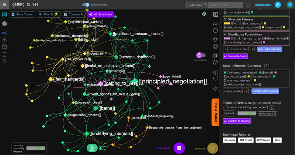
Task: Click the Optimal diversity indicator box
Action: (x=229, y=113)
